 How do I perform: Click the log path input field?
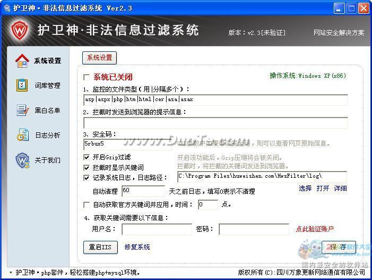pyautogui.click(x=262, y=177)
